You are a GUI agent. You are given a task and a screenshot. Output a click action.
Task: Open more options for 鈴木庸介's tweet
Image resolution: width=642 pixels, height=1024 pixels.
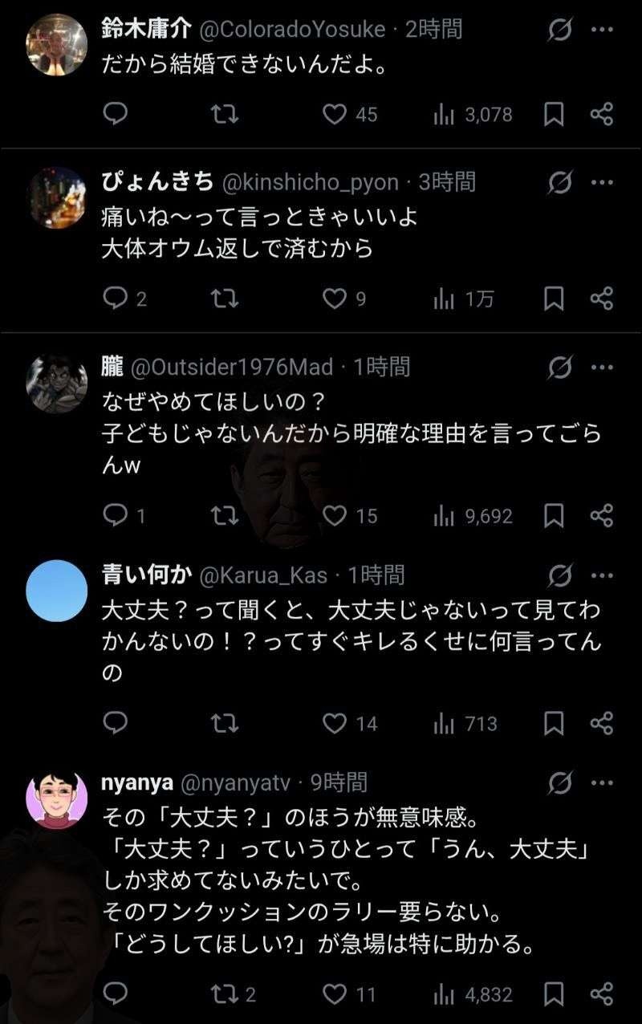tap(602, 30)
